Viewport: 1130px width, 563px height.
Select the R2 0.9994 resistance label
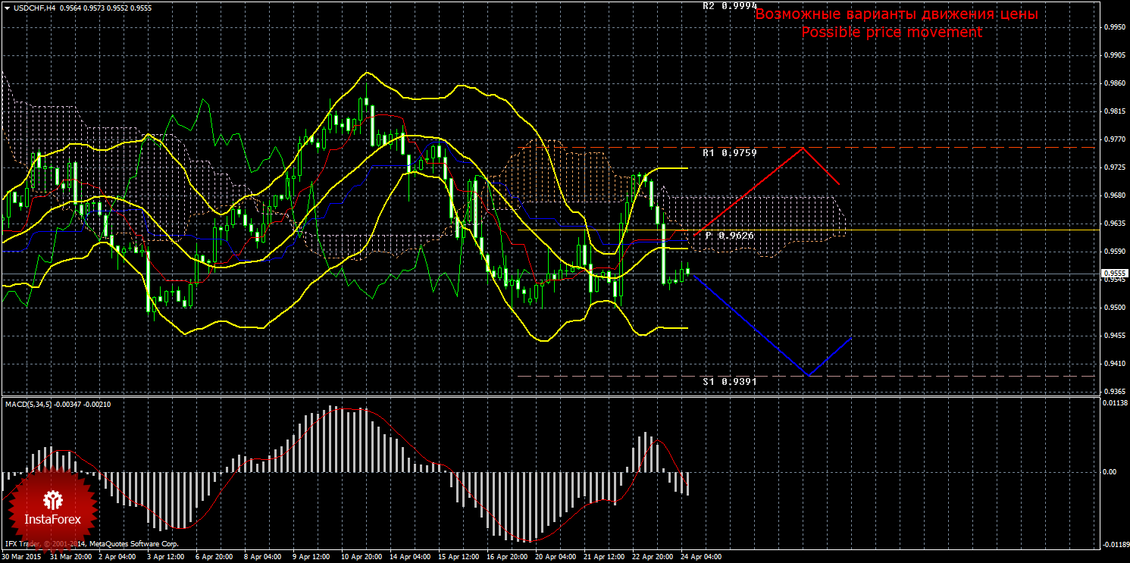pyautogui.click(x=728, y=6)
